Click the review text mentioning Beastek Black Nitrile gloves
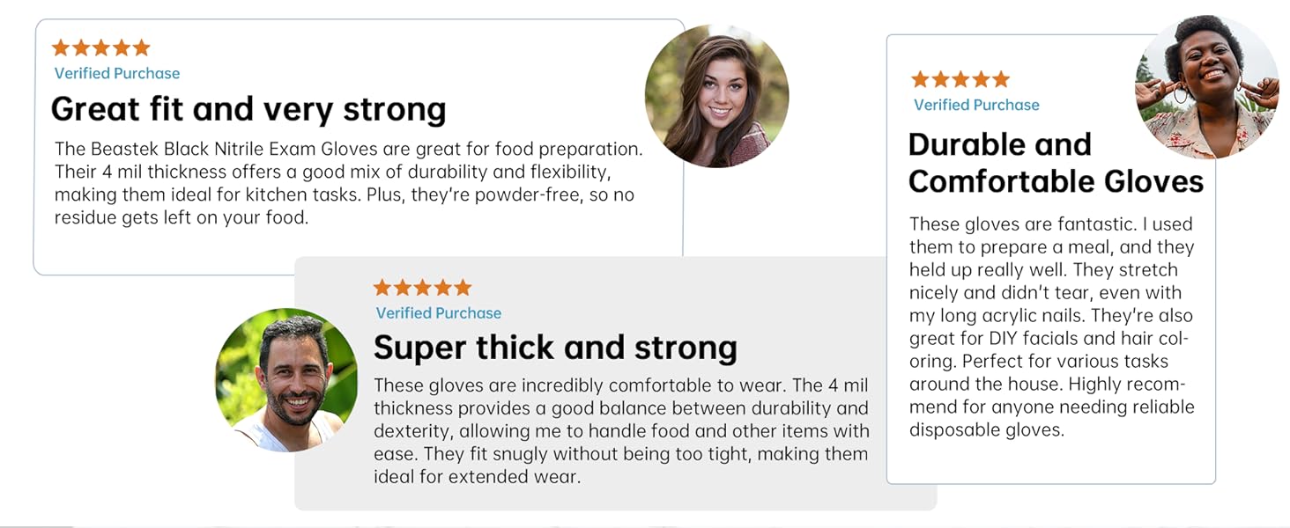1290x528 pixels. tap(348, 183)
